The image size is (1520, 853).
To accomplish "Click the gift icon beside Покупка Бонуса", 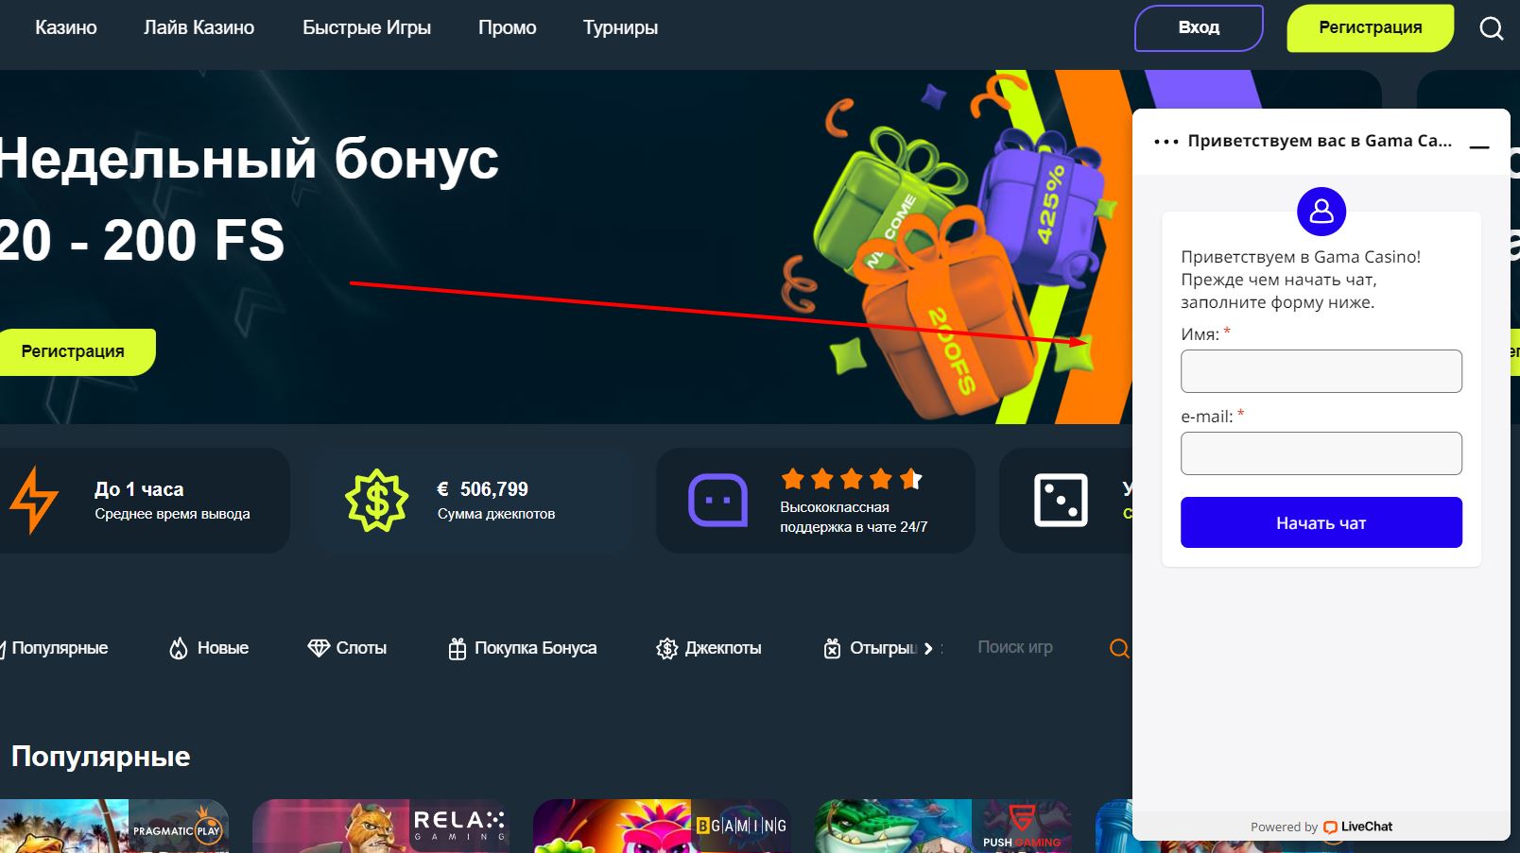I will pos(458,648).
